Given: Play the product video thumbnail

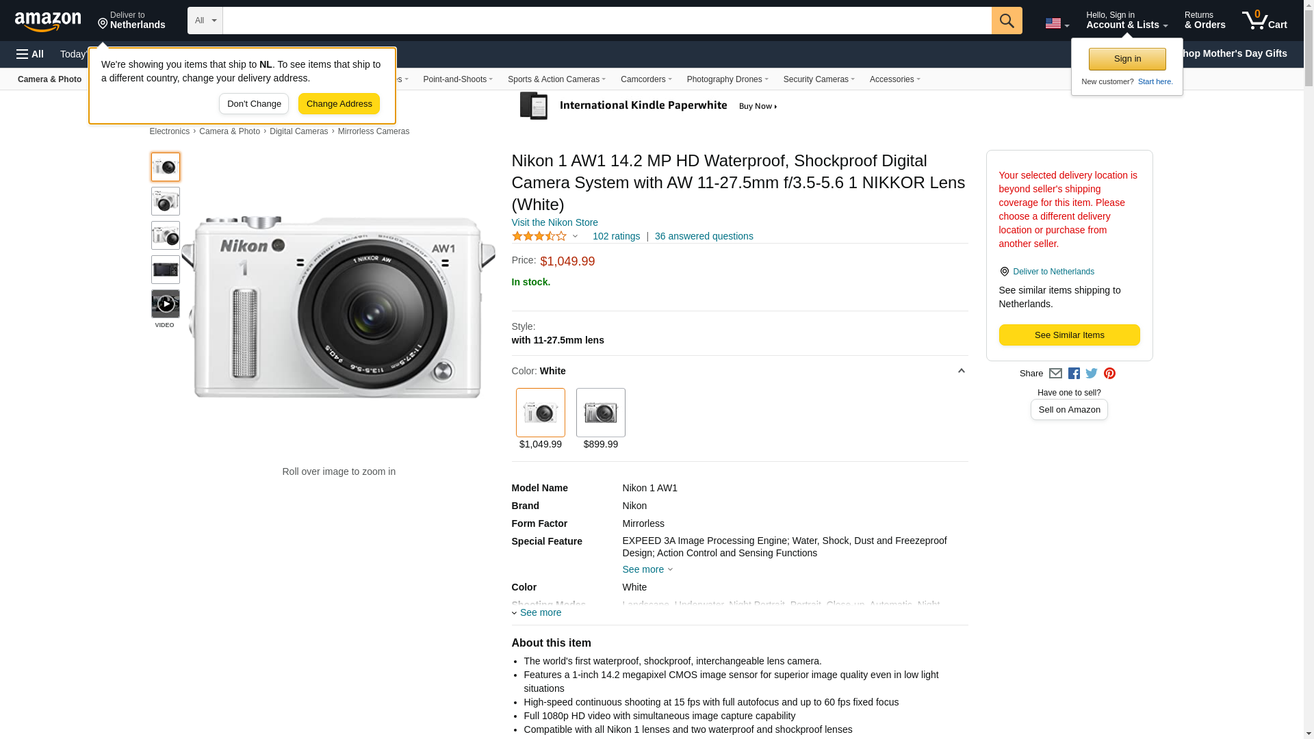Looking at the screenshot, I should click(x=165, y=304).
